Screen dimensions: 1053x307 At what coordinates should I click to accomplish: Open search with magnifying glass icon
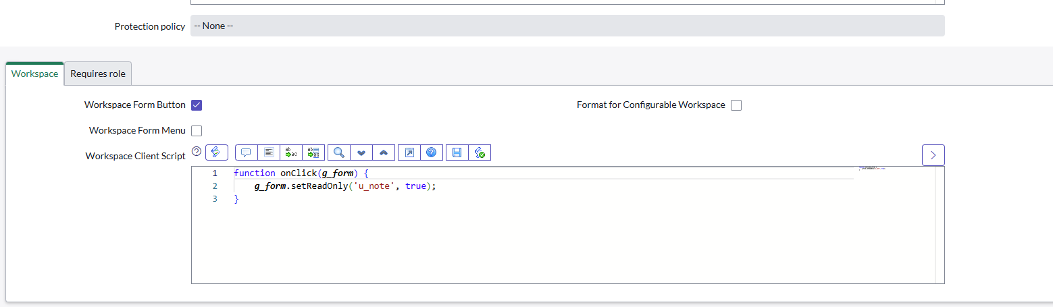(x=338, y=152)
